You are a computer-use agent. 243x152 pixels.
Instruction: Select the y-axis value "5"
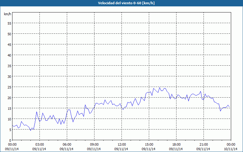(10, 130)
